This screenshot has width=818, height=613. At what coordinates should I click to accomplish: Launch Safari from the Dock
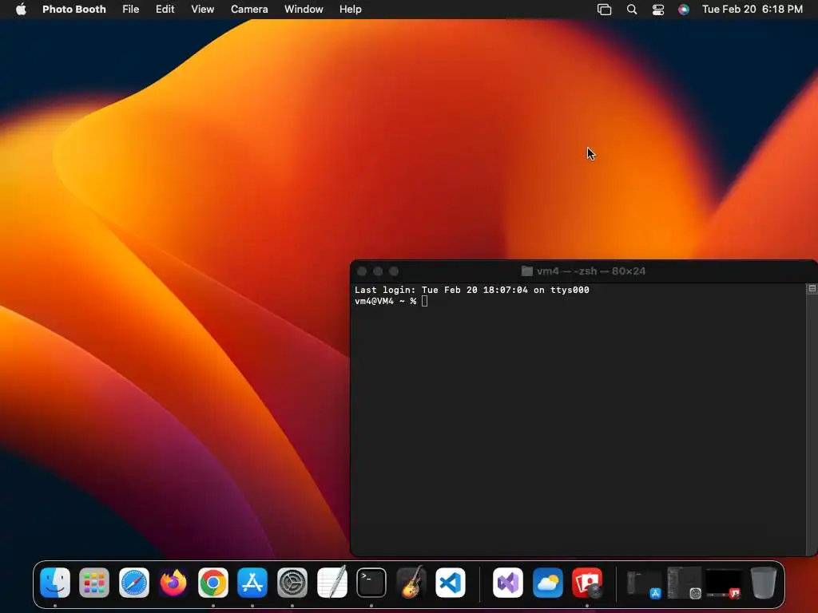(x=134, y=582)
